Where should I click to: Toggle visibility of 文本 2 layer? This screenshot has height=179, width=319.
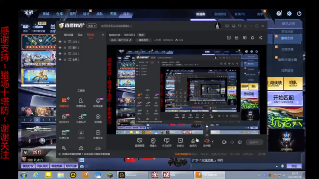60,42
